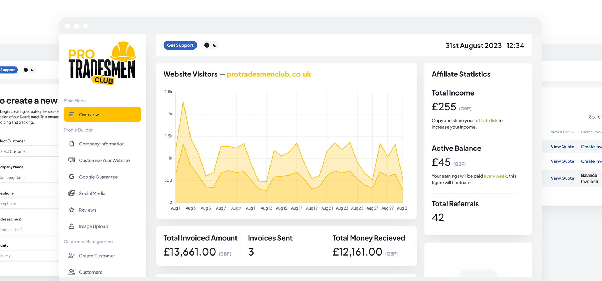Click the Create Customer person-plus icon
This screenshot has width=602, height=281.
(x=72, y=256)
